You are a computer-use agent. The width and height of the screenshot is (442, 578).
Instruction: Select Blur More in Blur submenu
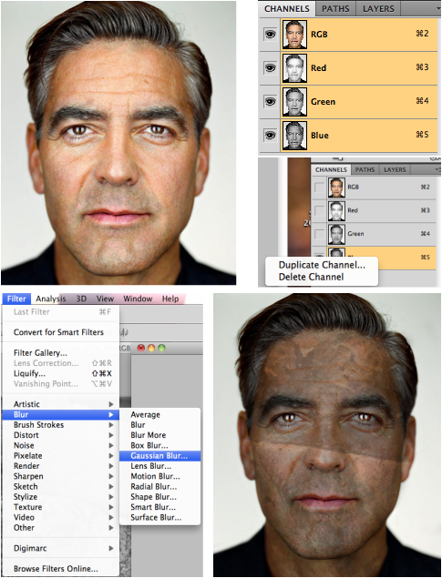[159, 435]
